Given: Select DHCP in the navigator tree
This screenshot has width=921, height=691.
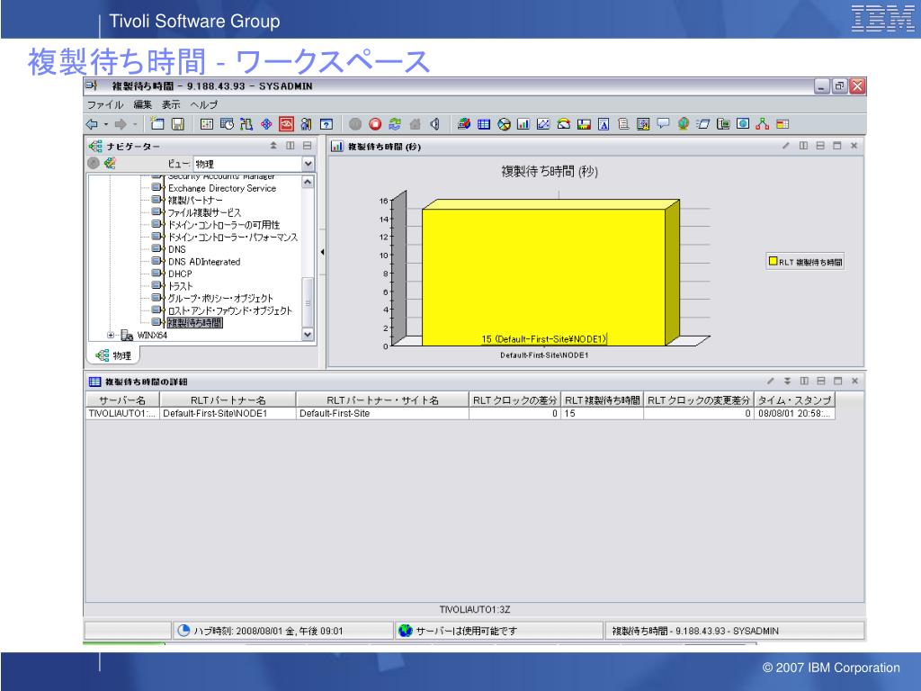Looking at the screenshot, I should tap(180, 274).
